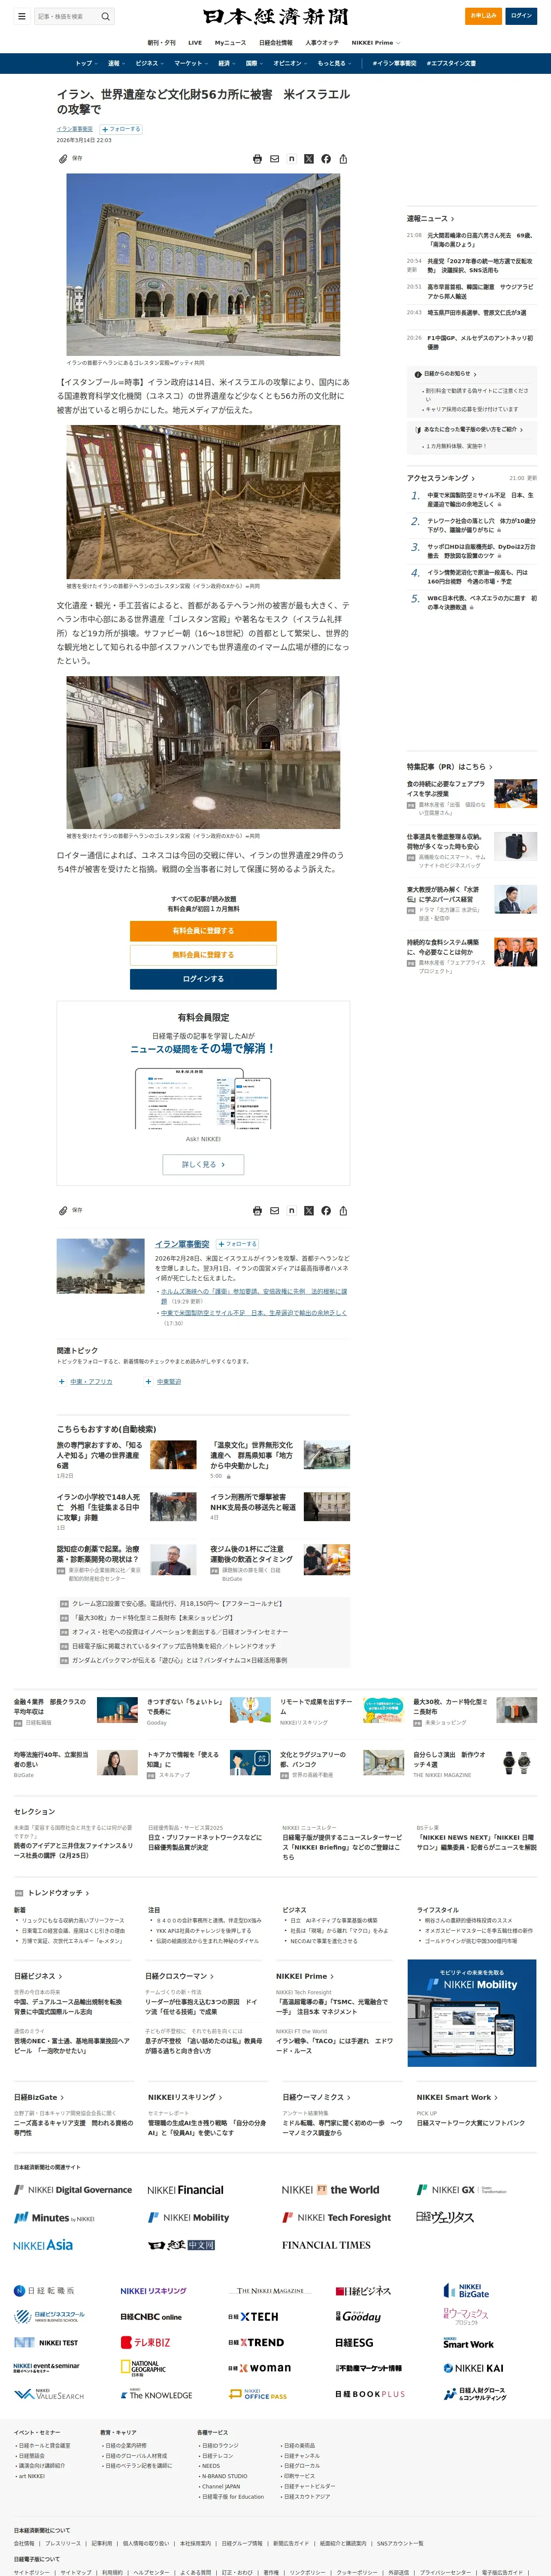Share on Facebook via icon under the headline
Screen dimensions: 551x2576
pos(326,159)
